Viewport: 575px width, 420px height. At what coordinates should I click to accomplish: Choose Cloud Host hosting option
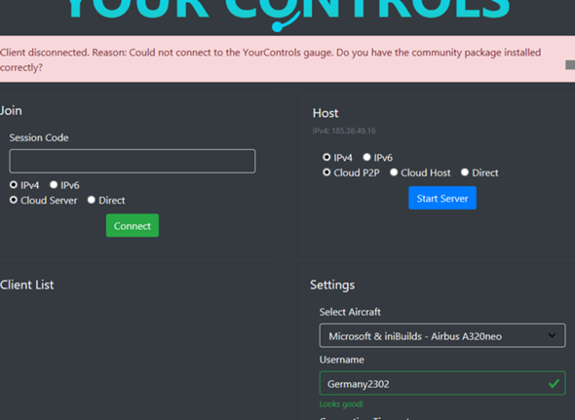click(394, 172)
